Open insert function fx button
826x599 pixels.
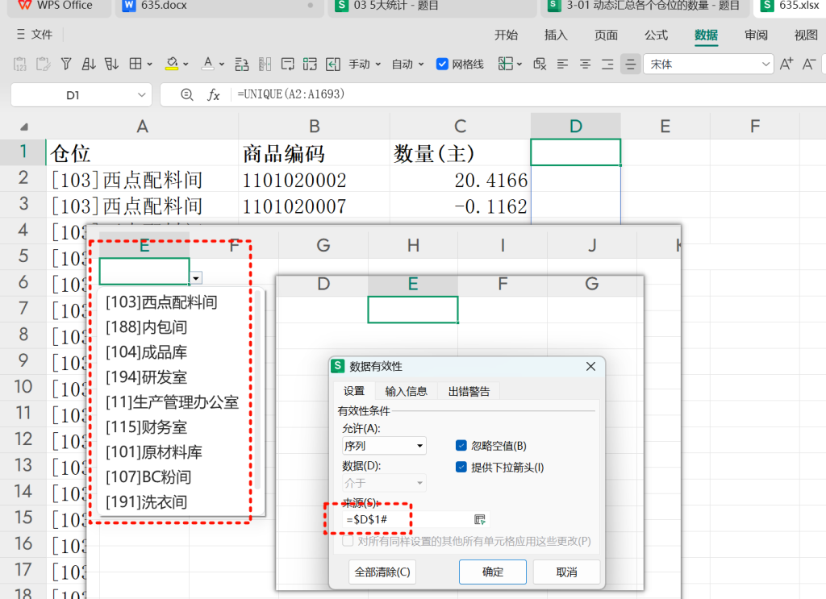[213, 95]
